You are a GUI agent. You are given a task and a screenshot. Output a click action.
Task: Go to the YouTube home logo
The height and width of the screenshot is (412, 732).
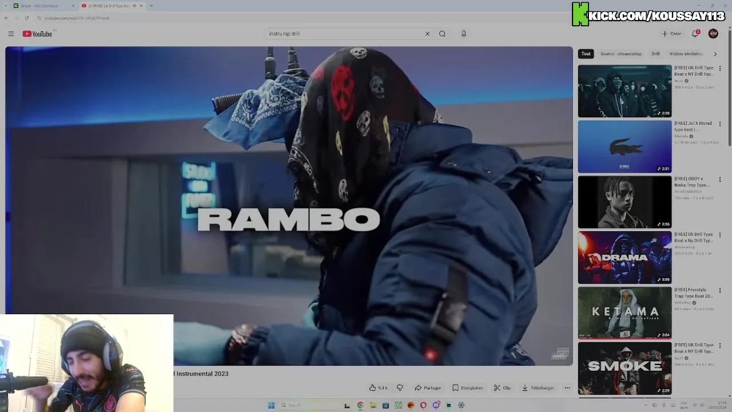tap(37, 34)
